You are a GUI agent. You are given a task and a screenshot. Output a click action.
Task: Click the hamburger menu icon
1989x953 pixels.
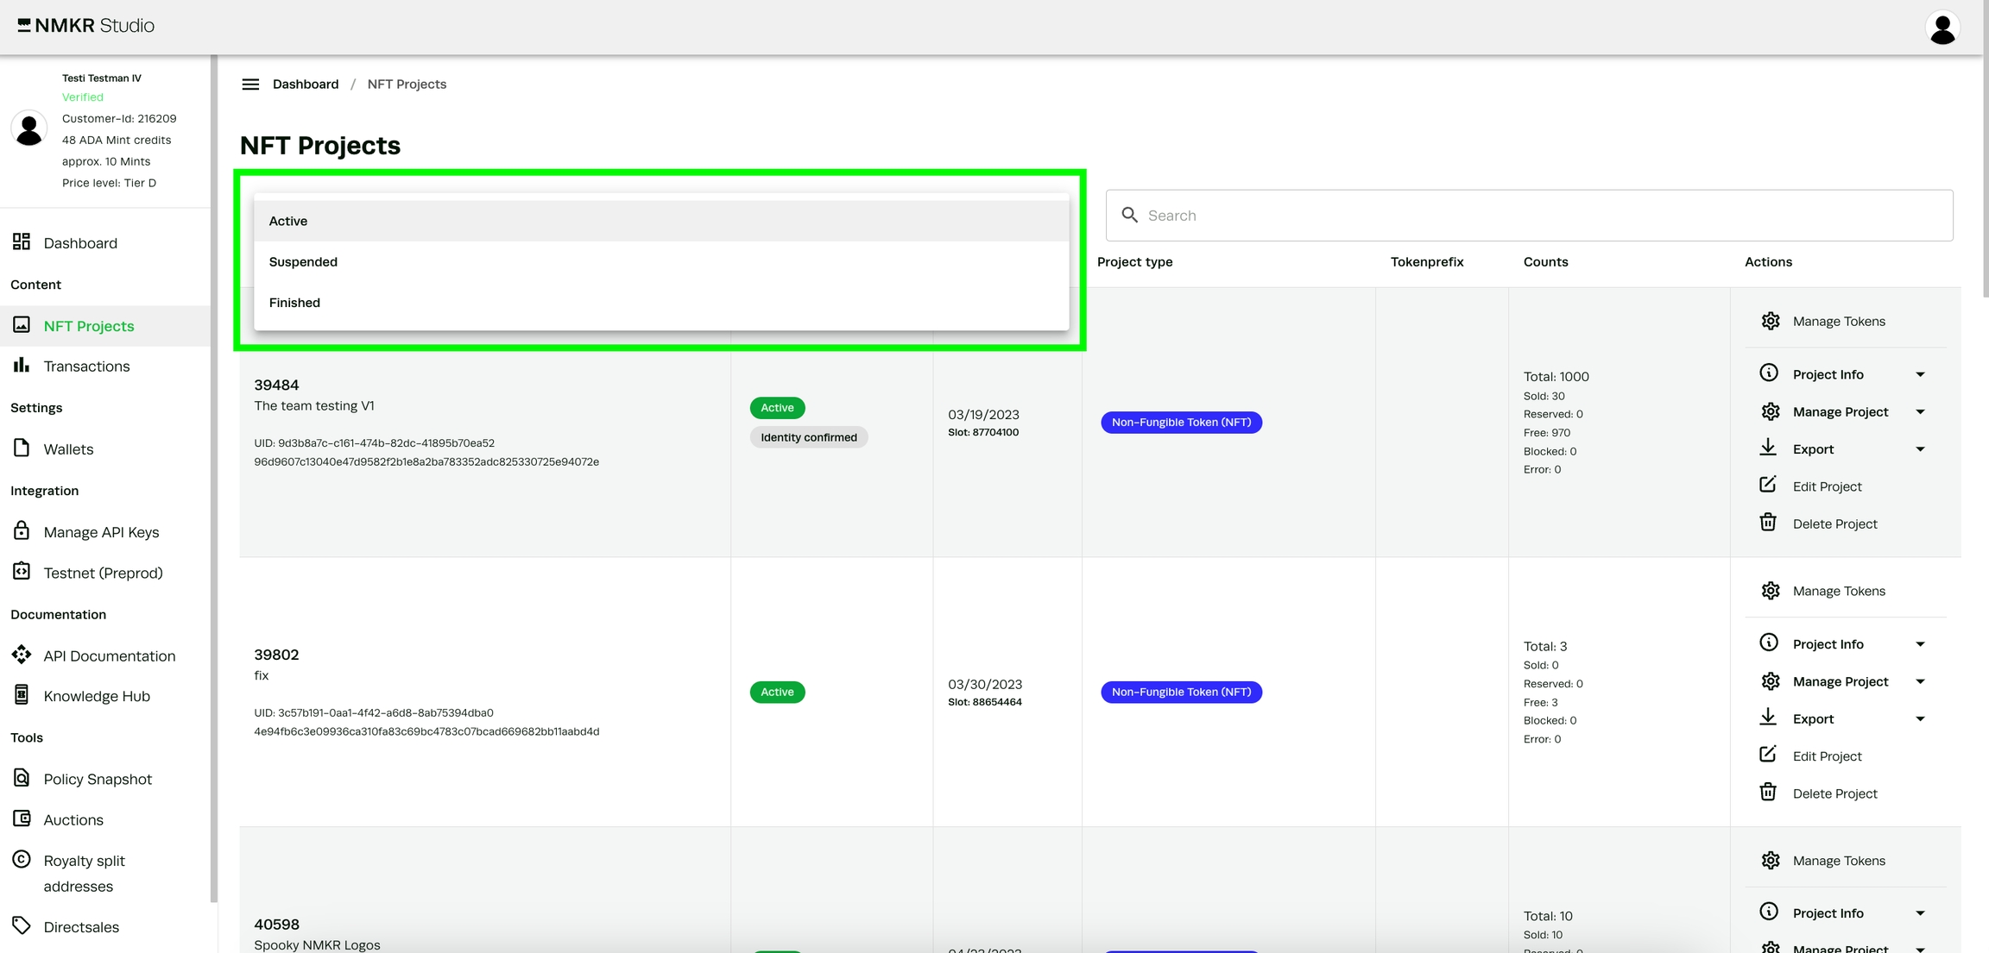[x=250, y=85]
